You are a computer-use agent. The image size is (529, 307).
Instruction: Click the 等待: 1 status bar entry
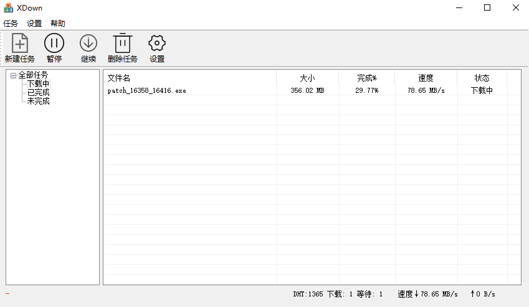coord(369,294)
